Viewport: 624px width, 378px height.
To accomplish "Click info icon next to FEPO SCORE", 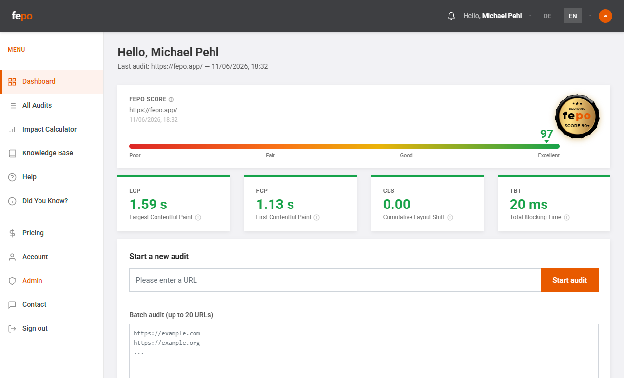I will tap(171, 99).
